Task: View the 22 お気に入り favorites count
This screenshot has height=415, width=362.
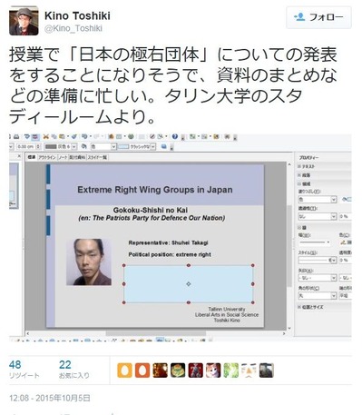Action: click(74, 370)
